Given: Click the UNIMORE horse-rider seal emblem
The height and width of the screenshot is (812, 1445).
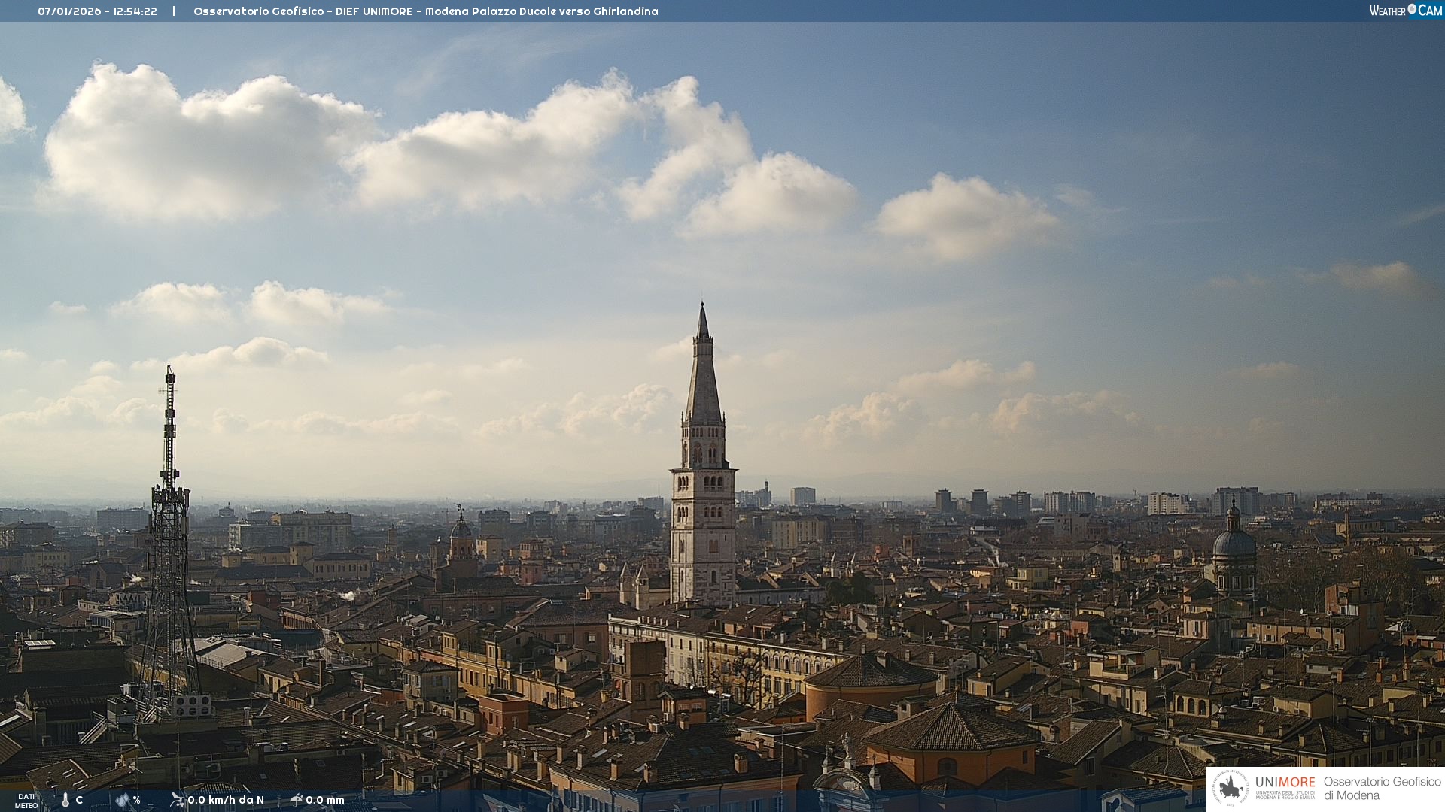Looking at the screenshot, I should tap(1231, 789).
